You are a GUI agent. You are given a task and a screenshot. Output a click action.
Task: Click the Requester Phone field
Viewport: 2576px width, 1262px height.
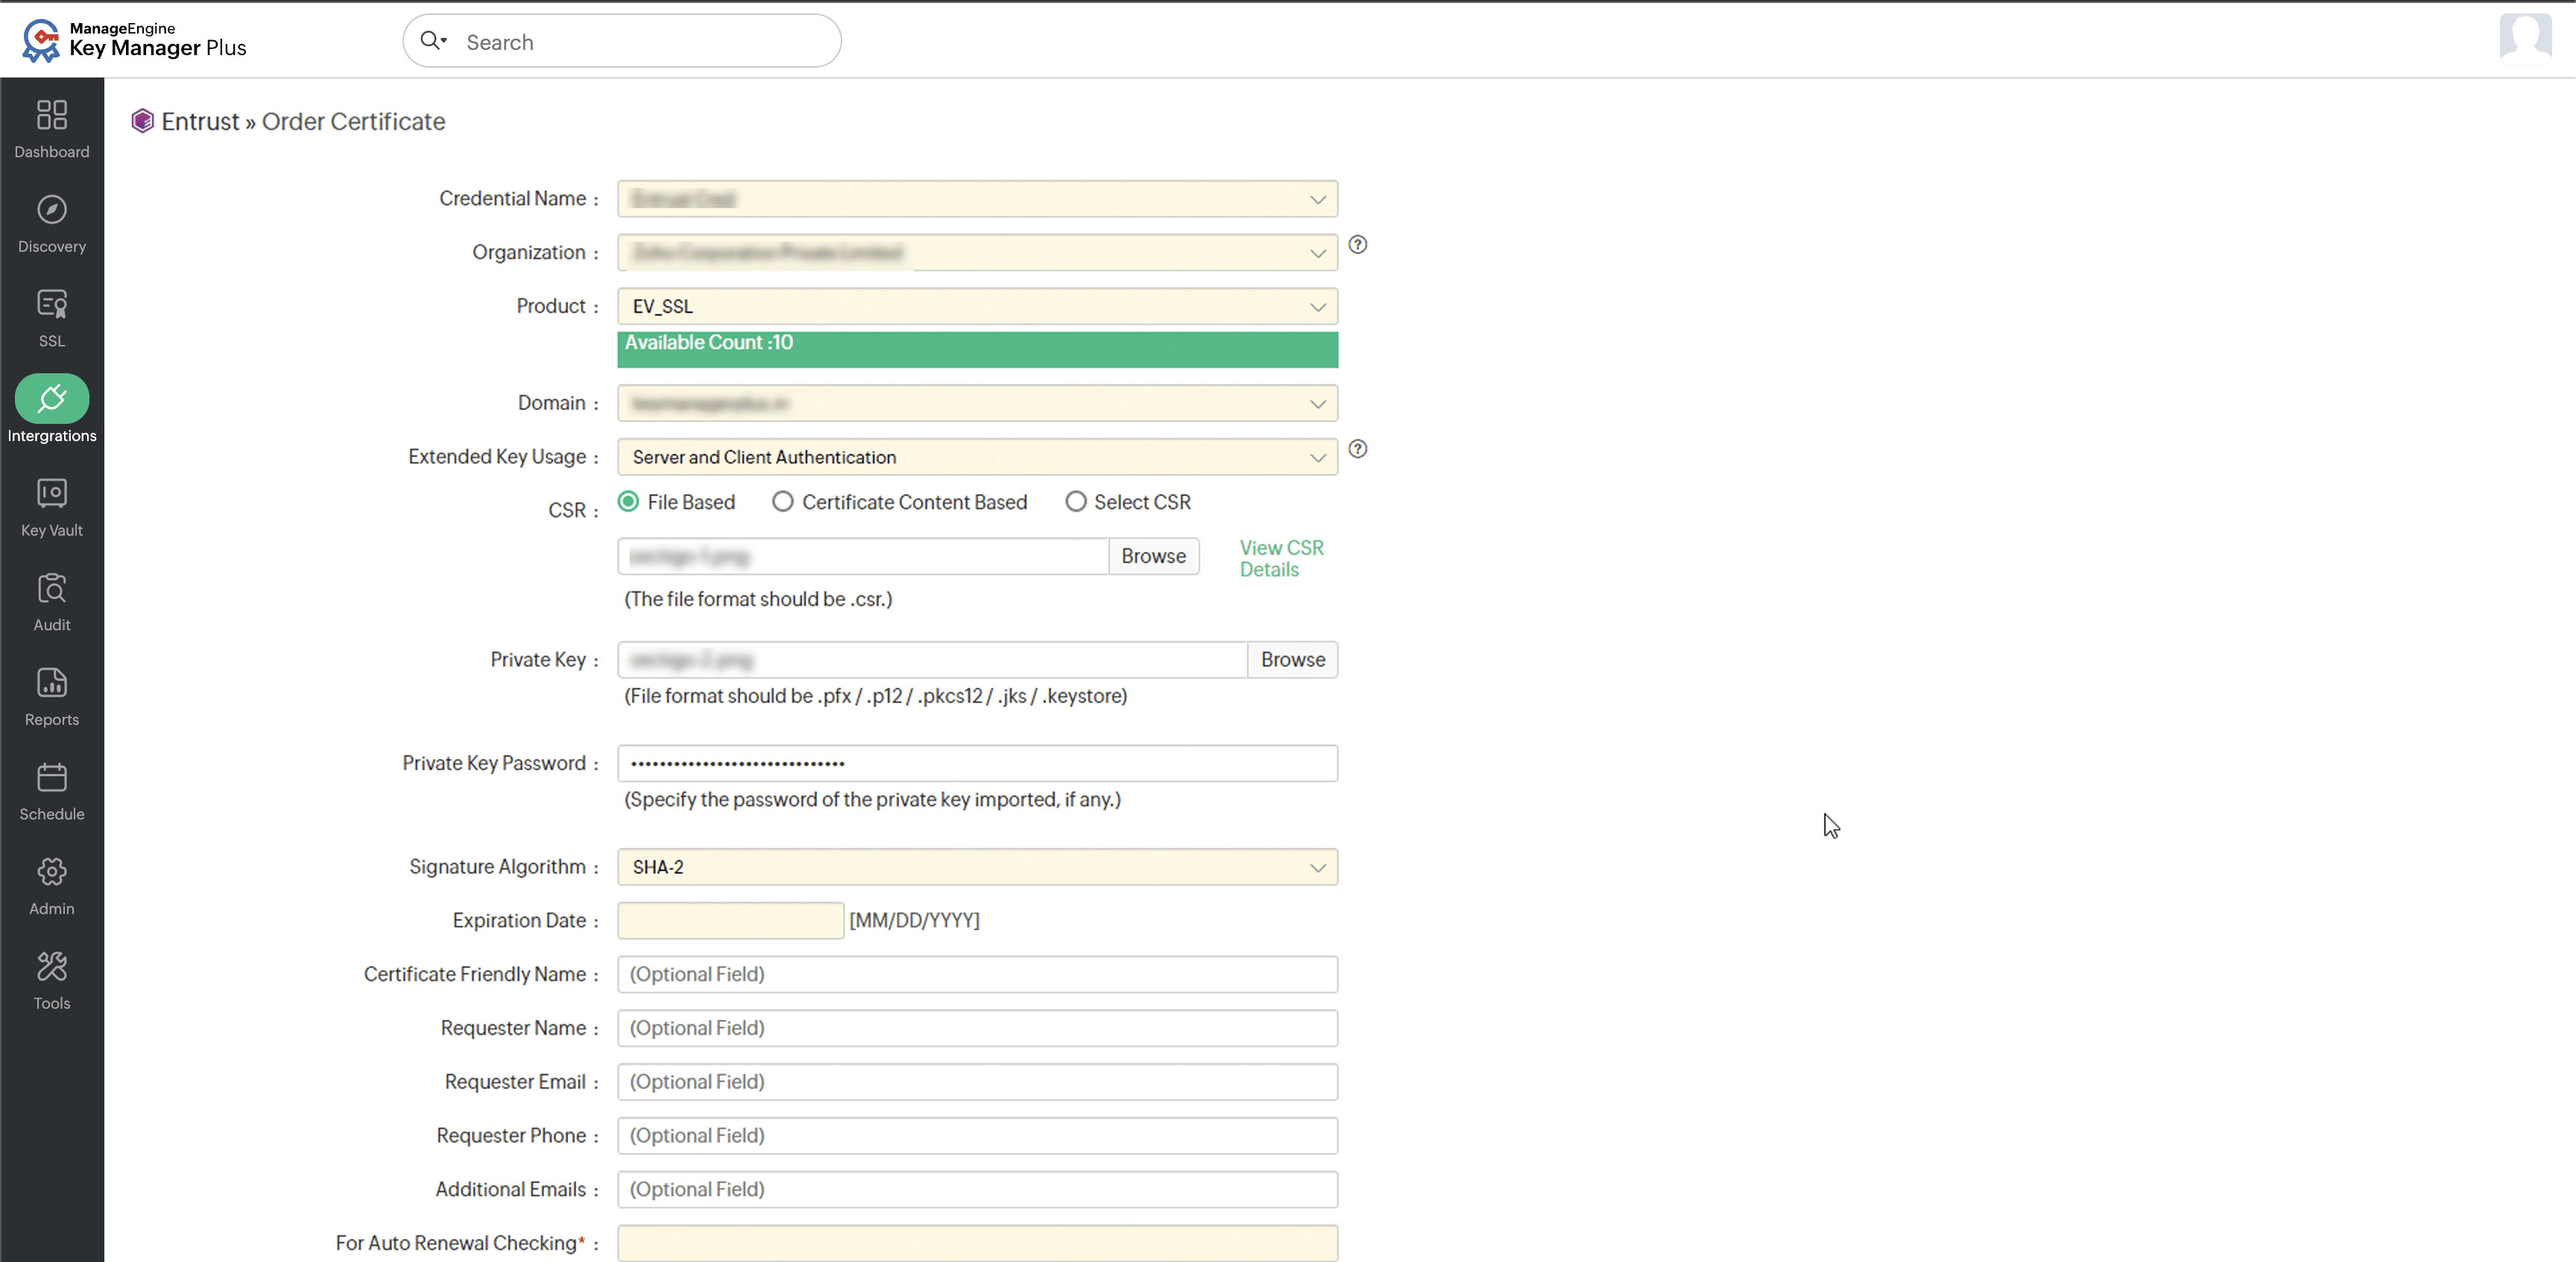pos(977,1137)
